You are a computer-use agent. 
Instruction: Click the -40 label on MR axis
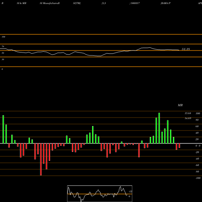point(197,159)
